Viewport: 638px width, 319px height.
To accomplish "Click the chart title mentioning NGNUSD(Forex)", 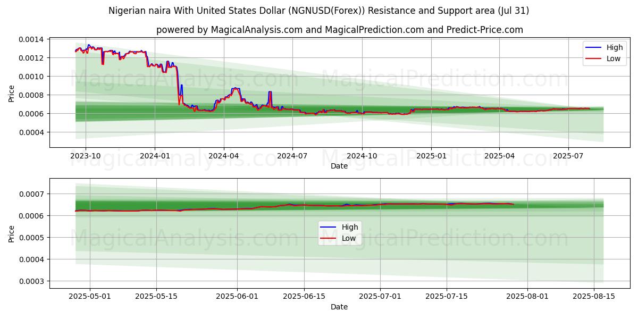I will 318,11.
